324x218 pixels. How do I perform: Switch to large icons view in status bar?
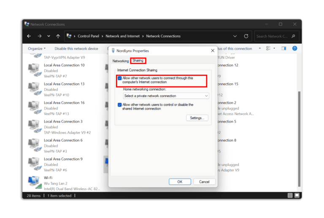pos(297,196)
